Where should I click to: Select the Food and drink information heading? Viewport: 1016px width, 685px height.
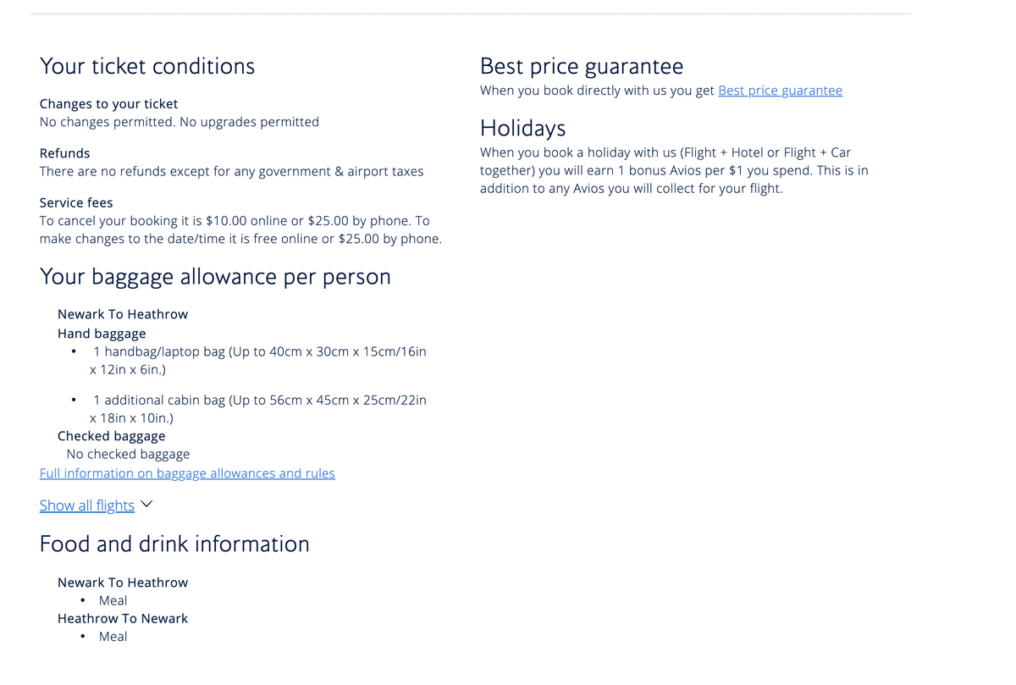(x=174, y=544)
